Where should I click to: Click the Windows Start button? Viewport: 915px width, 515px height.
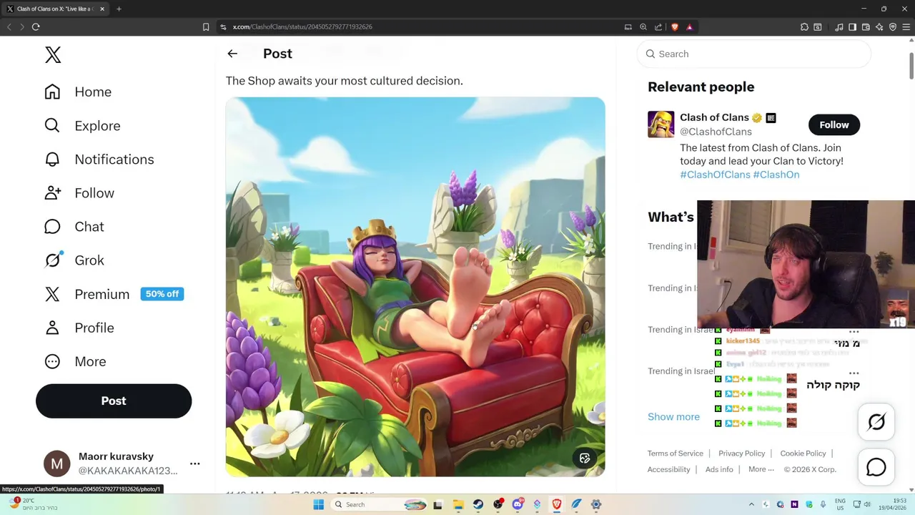point(319,504)
